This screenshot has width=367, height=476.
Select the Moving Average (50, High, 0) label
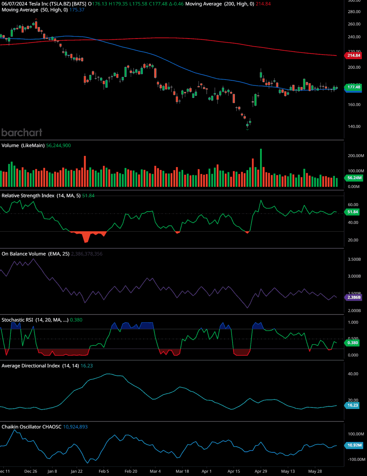[35, 10]
